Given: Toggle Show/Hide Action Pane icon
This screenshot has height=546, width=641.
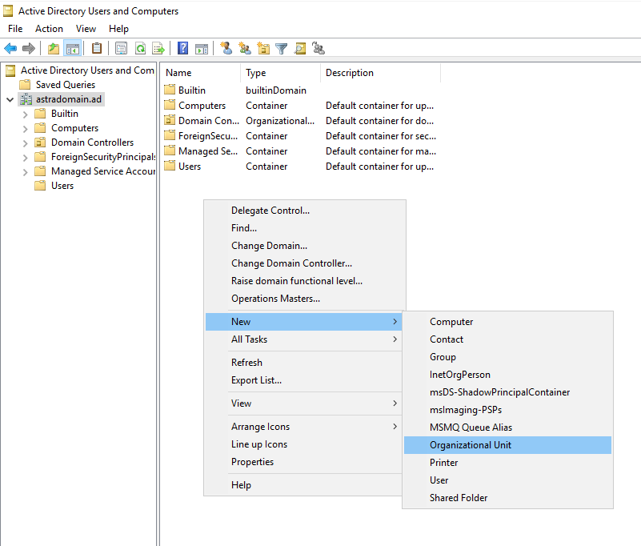Looking at the screenshot, I should coord(202,49).
